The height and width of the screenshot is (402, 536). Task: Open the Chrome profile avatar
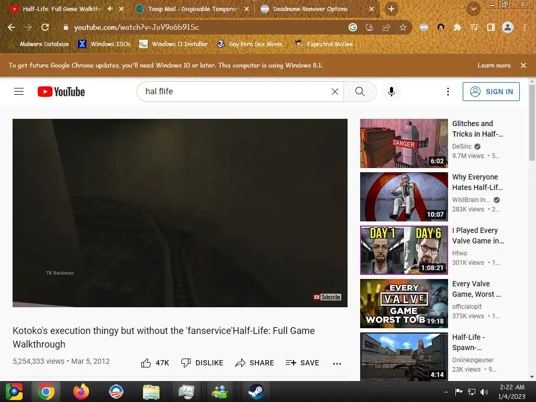(x=508, y=27)
